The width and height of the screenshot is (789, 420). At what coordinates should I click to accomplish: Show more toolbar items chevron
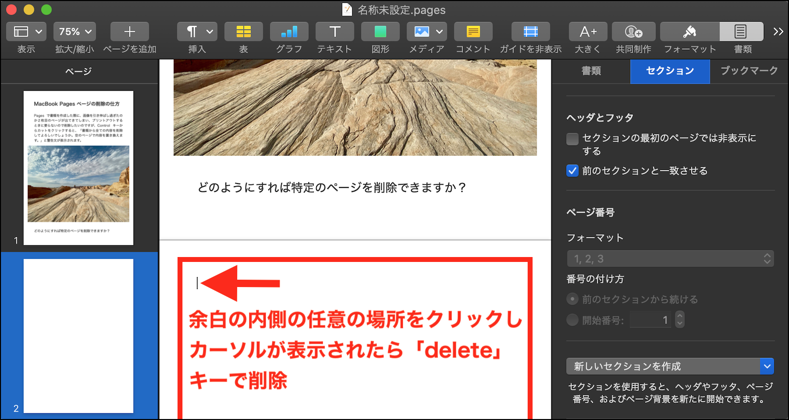tap(778, 32)
